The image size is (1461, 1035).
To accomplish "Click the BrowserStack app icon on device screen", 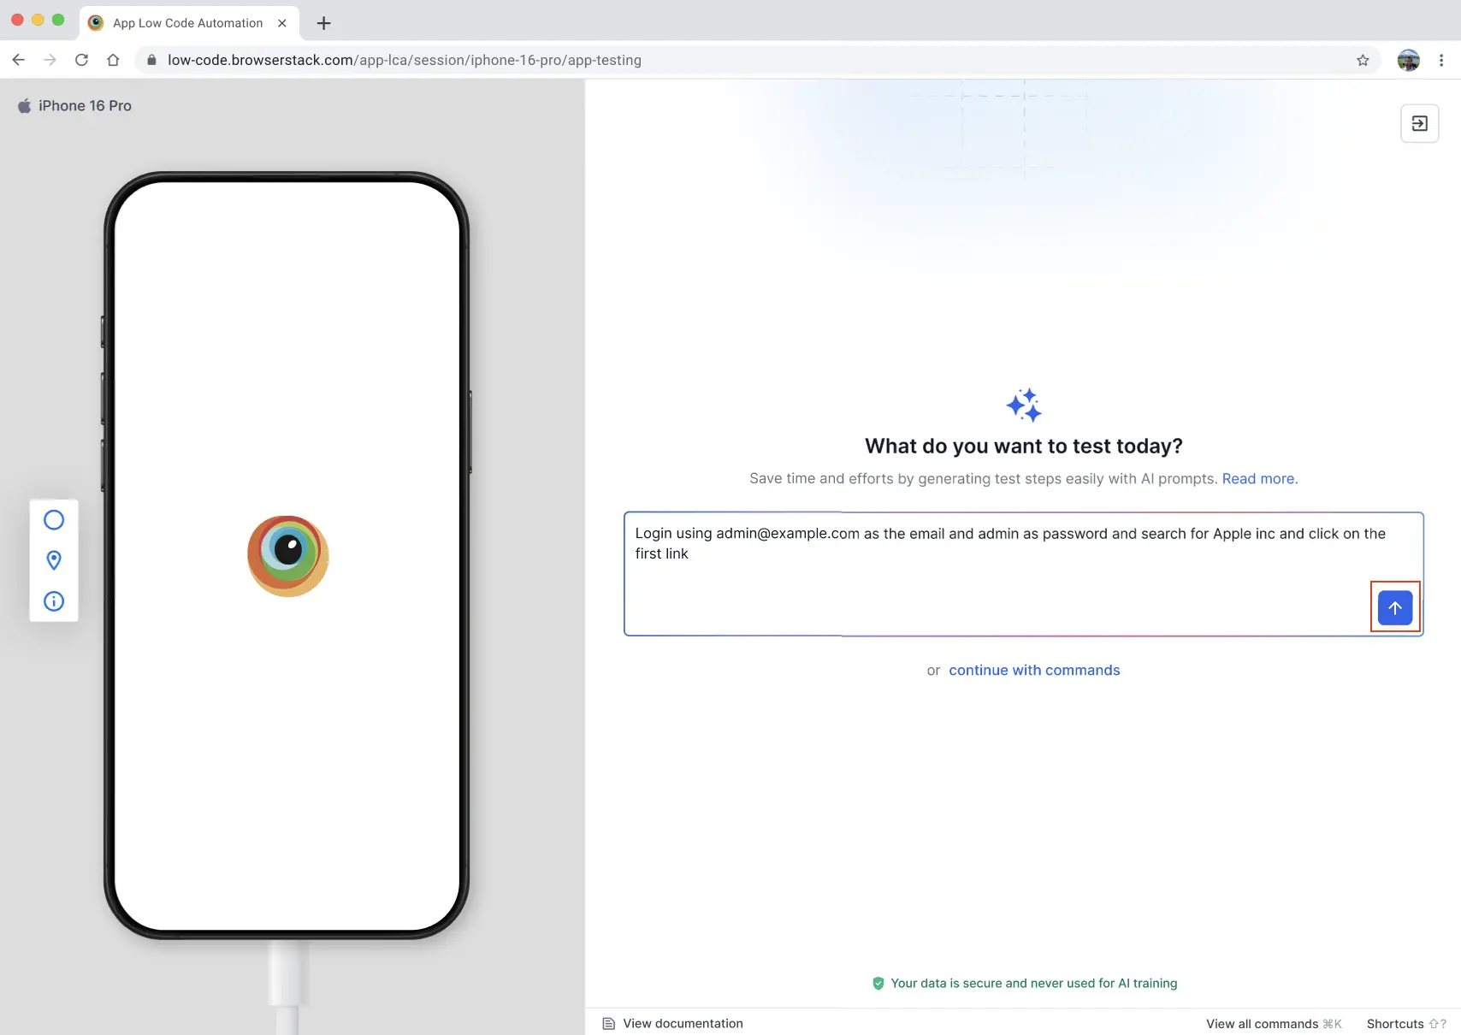I will [287, 555].
